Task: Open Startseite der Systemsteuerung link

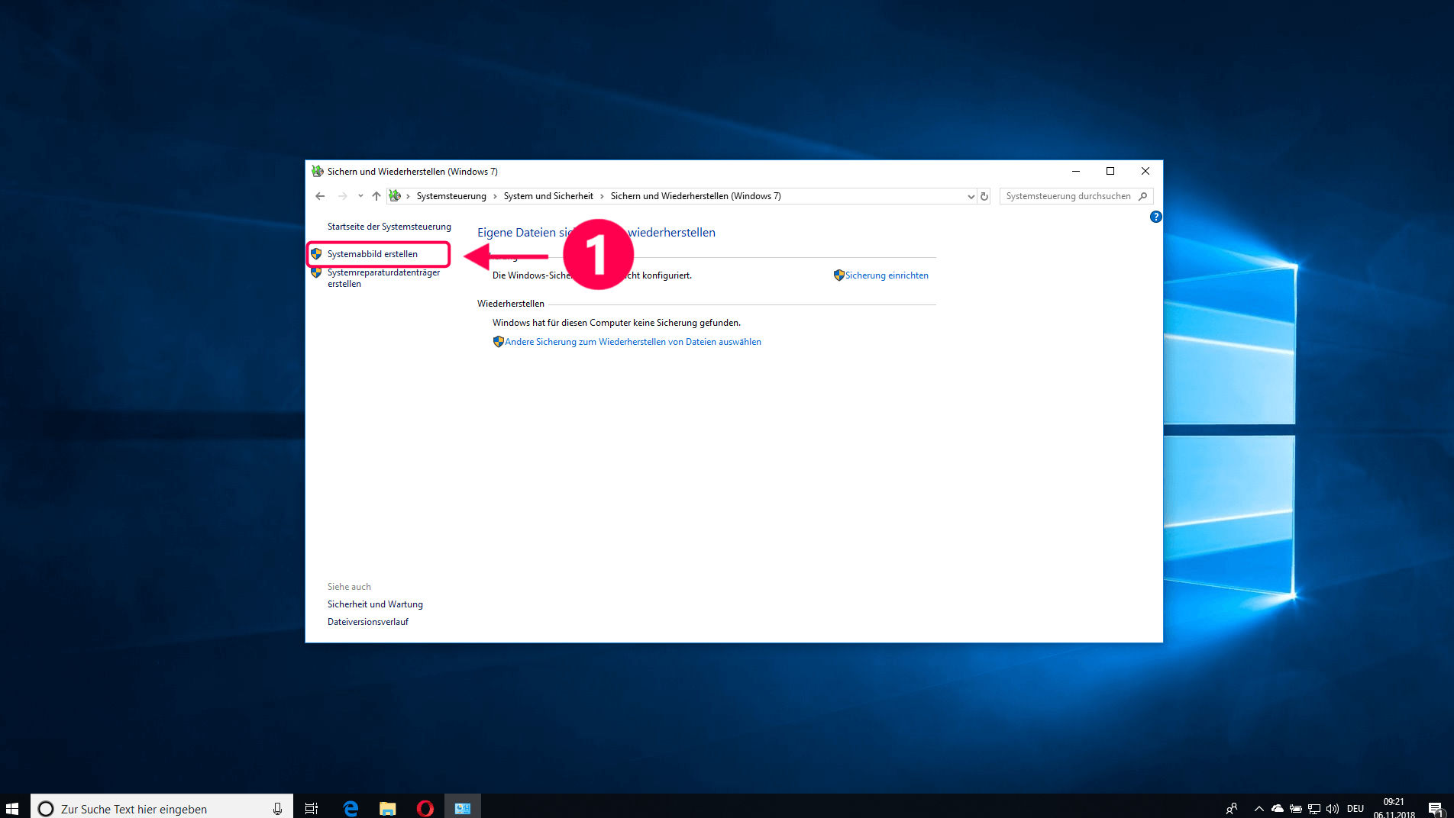Action: (389, 227)
